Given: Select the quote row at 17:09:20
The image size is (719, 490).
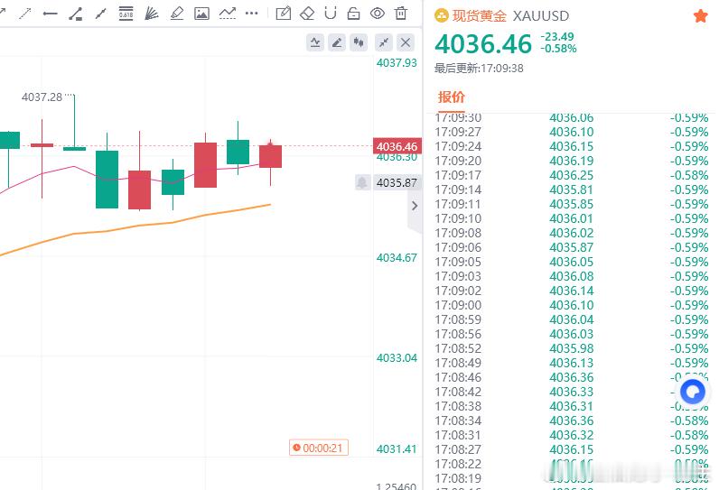Looking at the screenshot, I should pyautogui.click(x=571, y=161).
